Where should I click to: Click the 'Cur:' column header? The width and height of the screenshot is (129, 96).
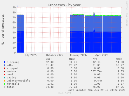click(x=49, y=59)
